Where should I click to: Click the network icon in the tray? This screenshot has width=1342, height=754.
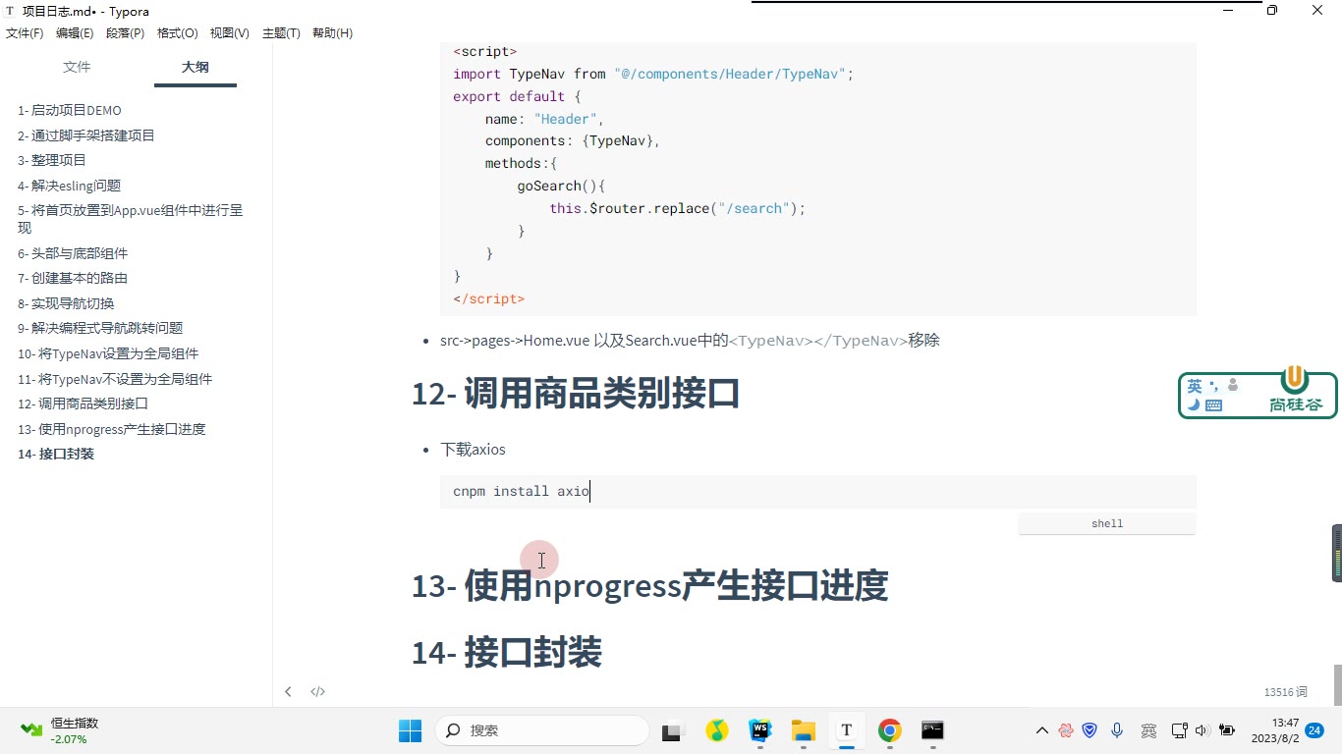point(1179,730)
